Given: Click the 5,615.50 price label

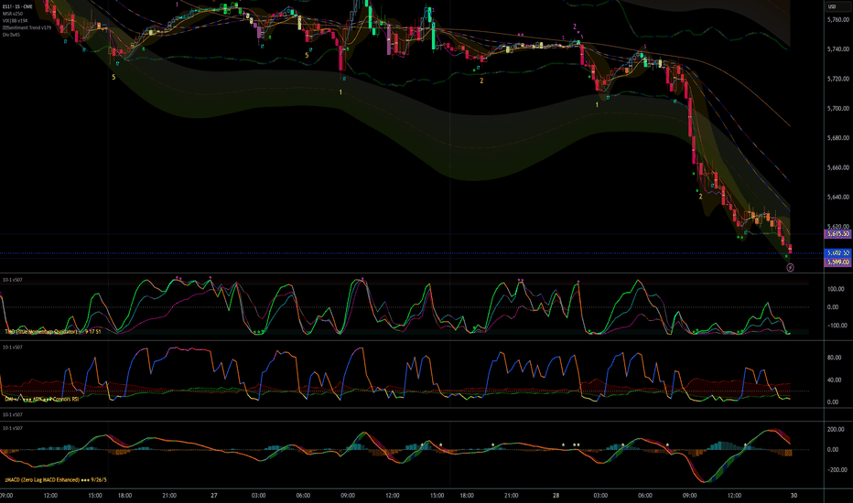Looking at the screenshot, I should coord(837,234).
